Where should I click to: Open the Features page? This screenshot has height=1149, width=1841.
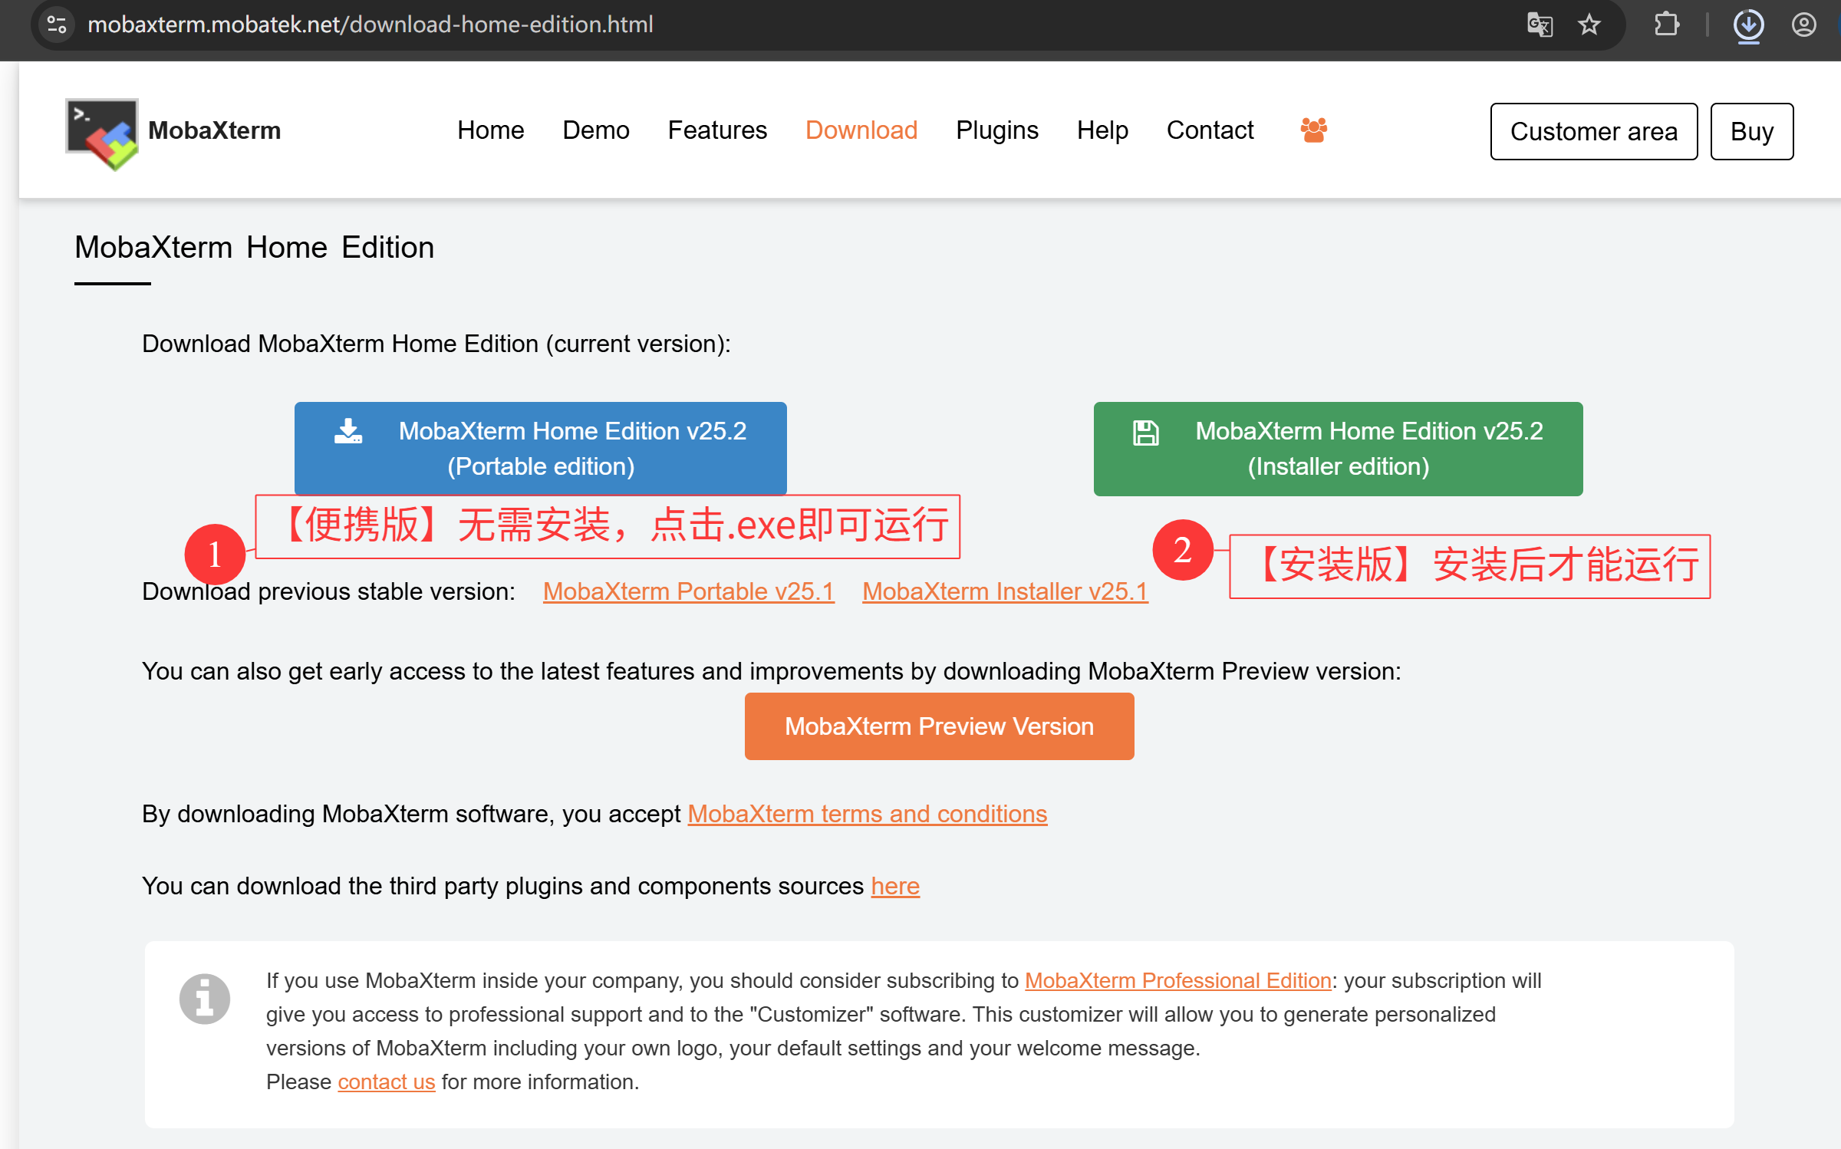coord(716,130)
